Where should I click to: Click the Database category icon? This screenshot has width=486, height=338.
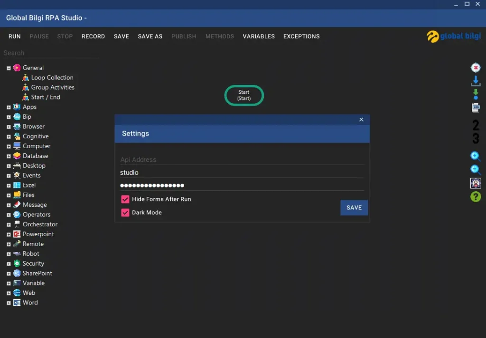[17, 156]
